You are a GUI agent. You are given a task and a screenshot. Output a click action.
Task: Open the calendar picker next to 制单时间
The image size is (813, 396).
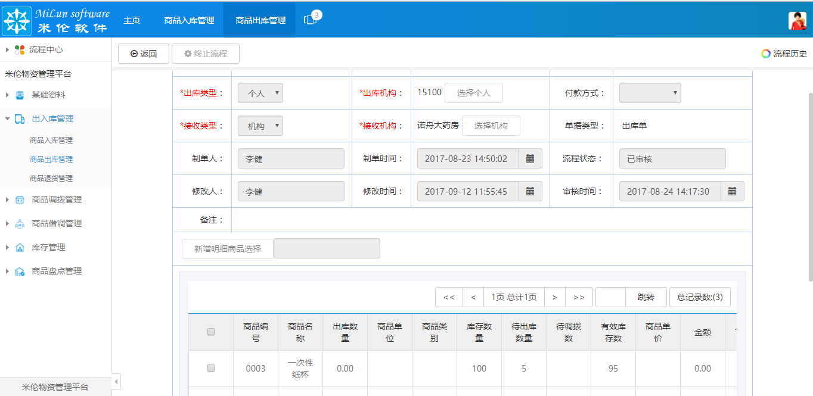[x=530, y=158]
